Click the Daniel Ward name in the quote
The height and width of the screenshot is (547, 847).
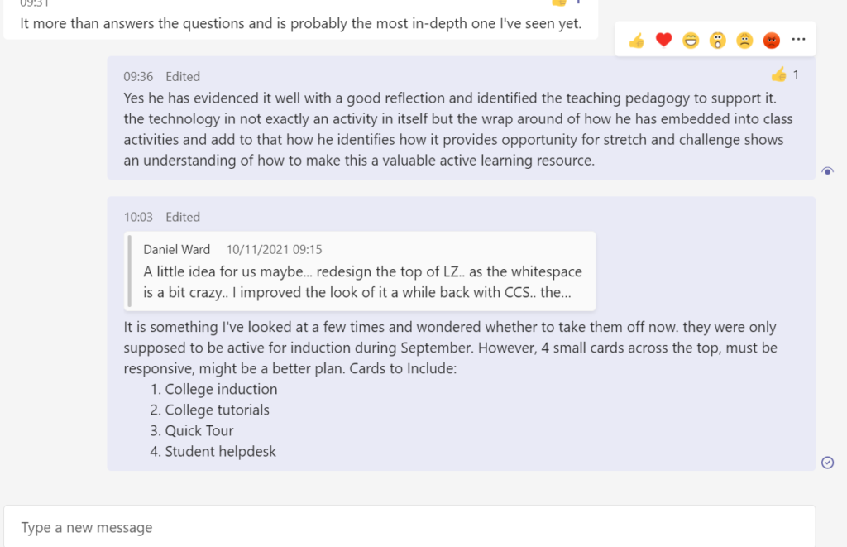pos(177,250)
